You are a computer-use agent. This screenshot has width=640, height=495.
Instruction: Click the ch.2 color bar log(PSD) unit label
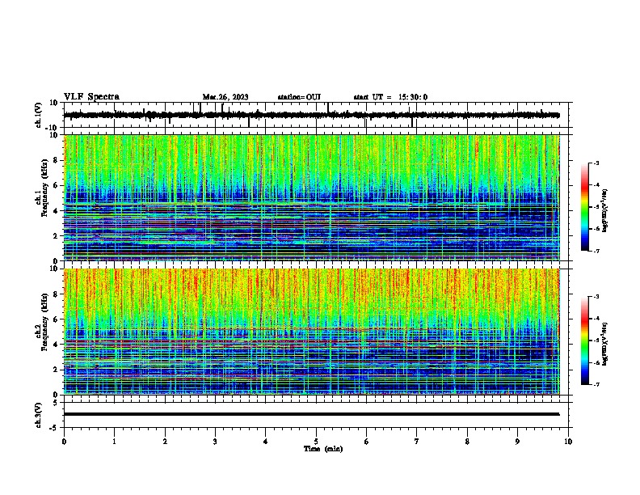pos(605,345)
